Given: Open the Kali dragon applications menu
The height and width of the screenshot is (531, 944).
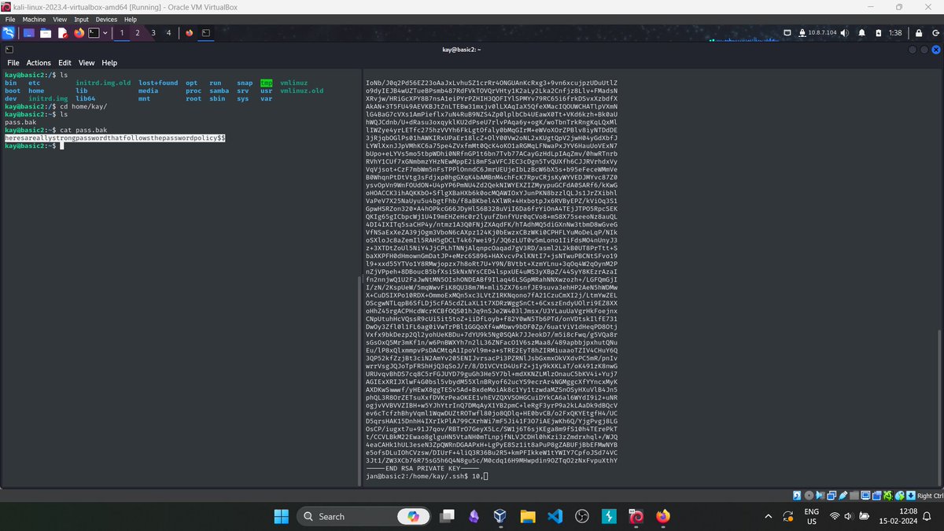Looking at the screenshot, I should pyautogui.click(x=8, y=33).
